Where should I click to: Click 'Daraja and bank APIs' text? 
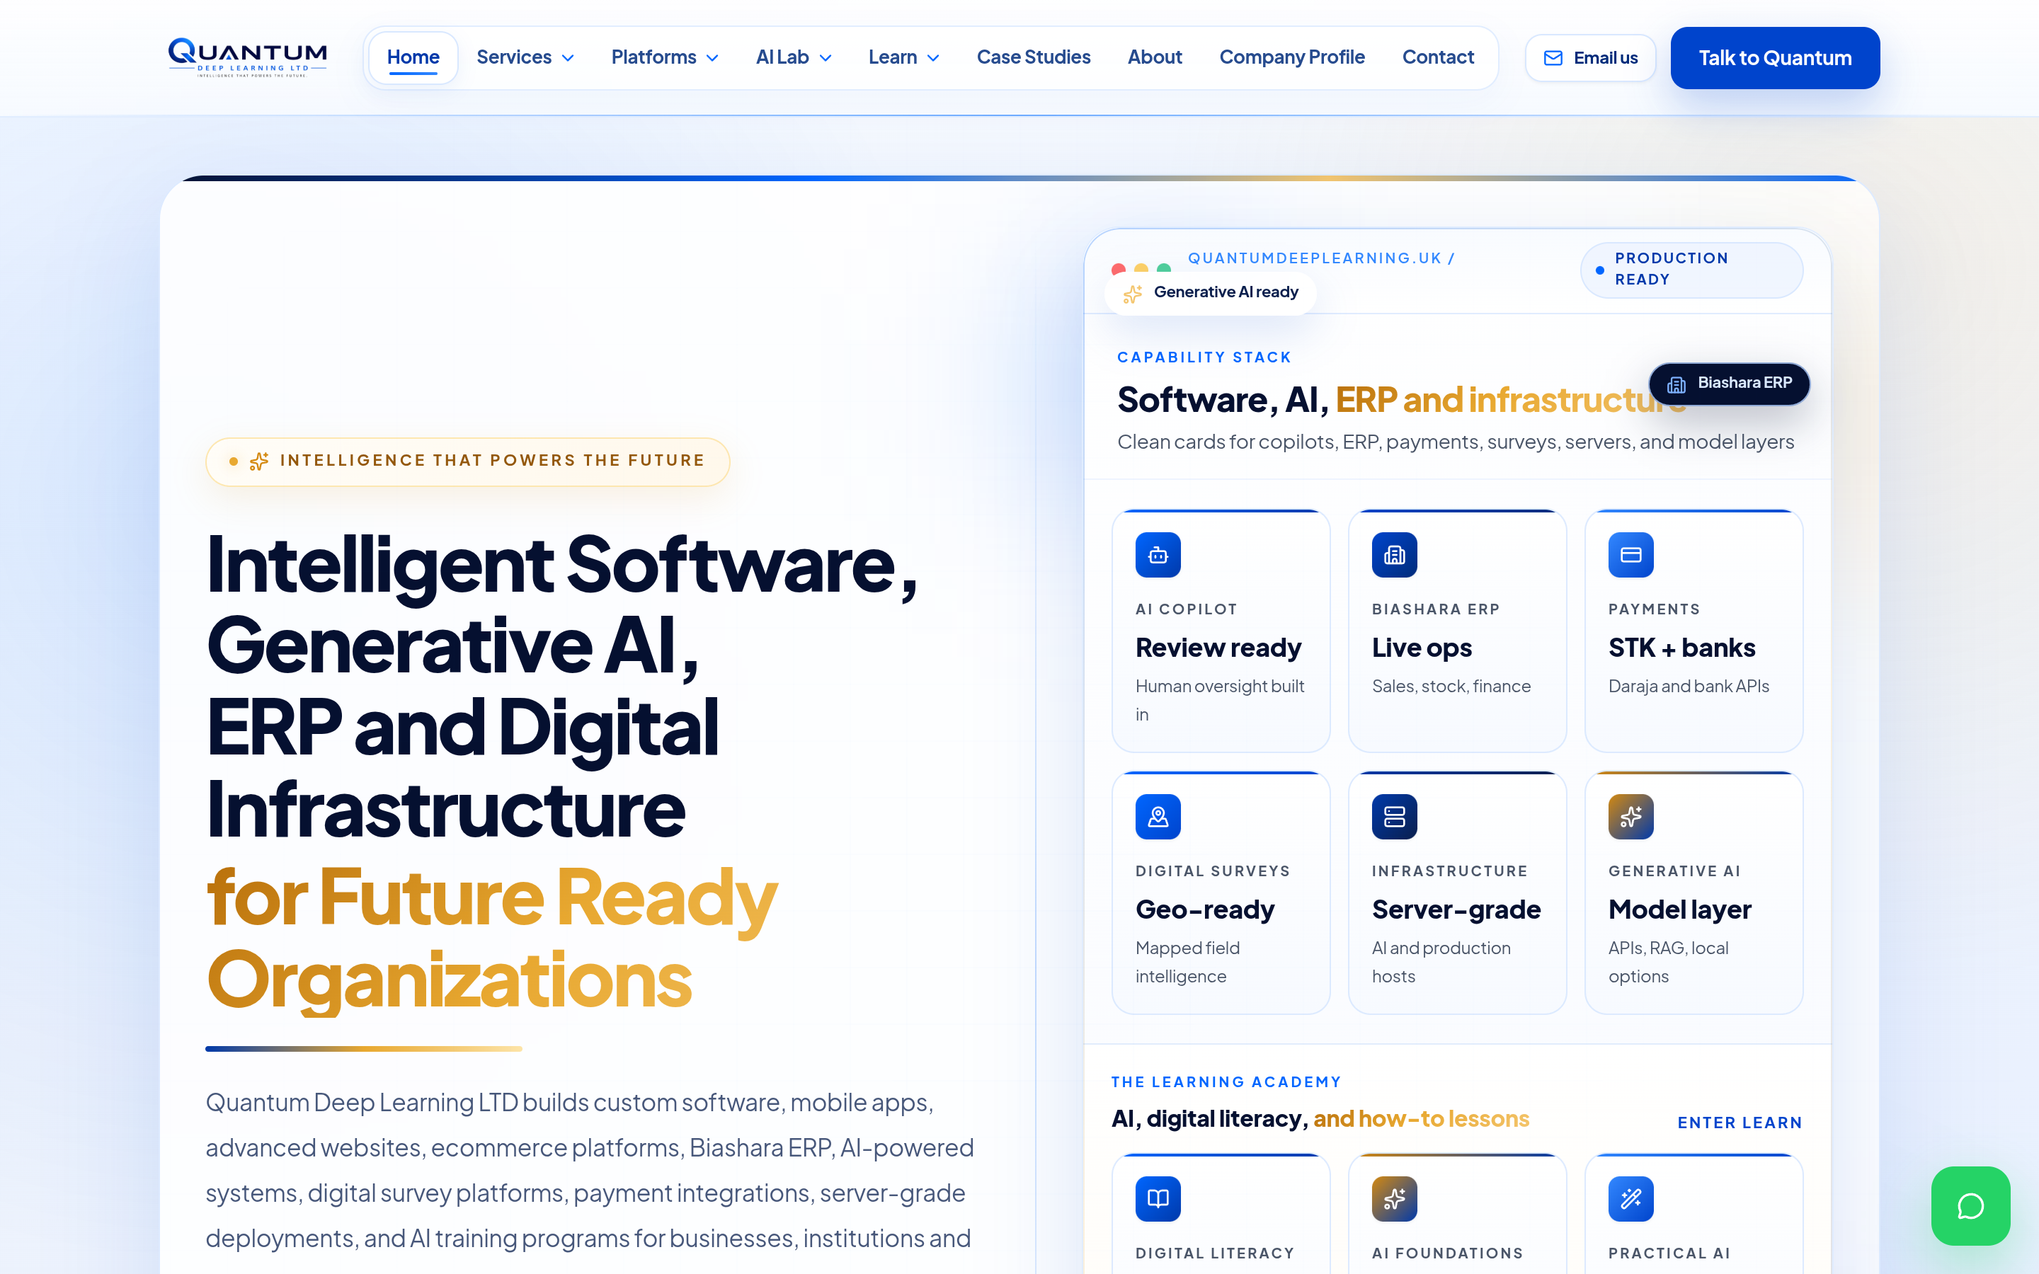click(1688, 686)
